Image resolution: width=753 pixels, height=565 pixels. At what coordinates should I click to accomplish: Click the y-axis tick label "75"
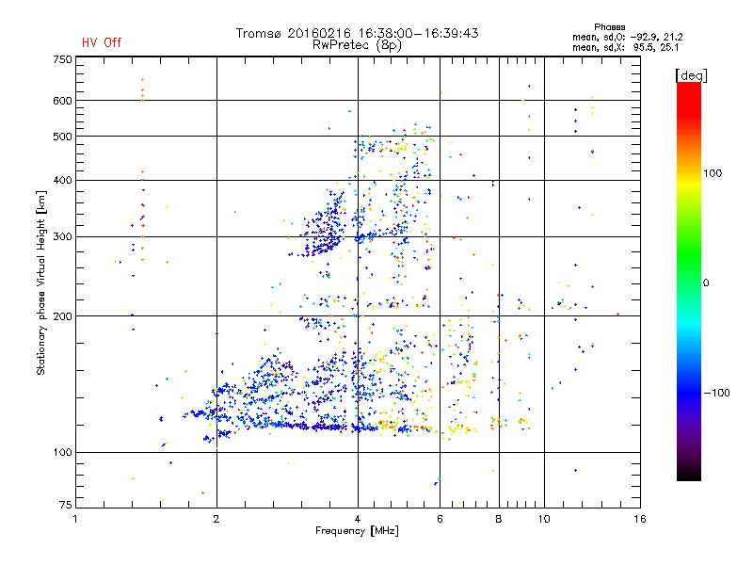pos(66,505)
